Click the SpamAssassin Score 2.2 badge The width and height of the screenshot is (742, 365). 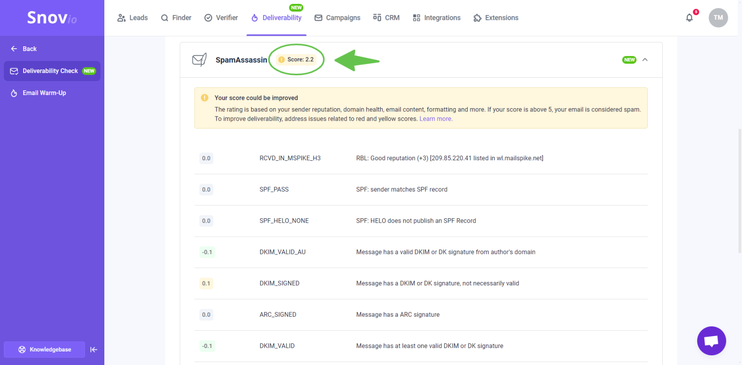pos(296,60)
